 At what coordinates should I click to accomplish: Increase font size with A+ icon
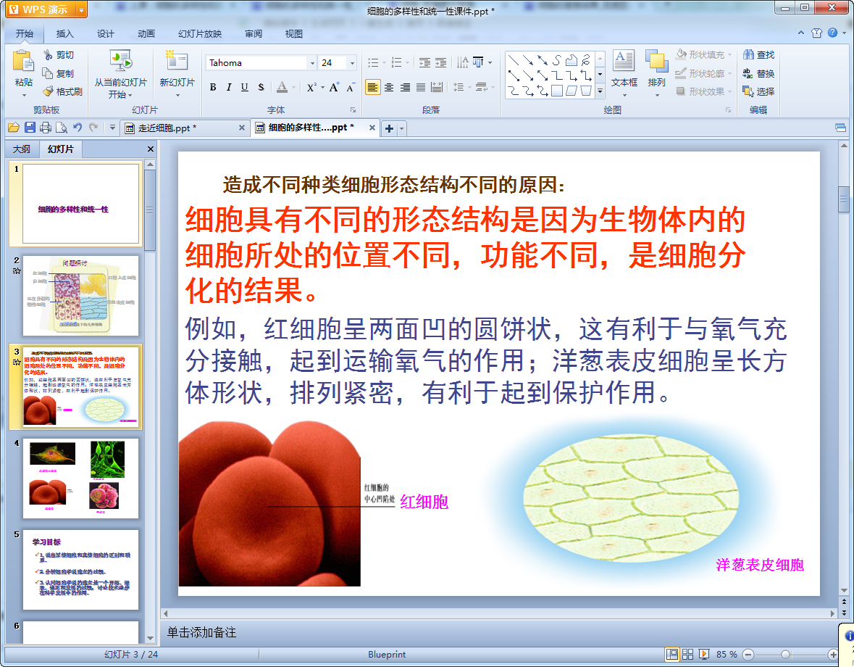[334, 87]
